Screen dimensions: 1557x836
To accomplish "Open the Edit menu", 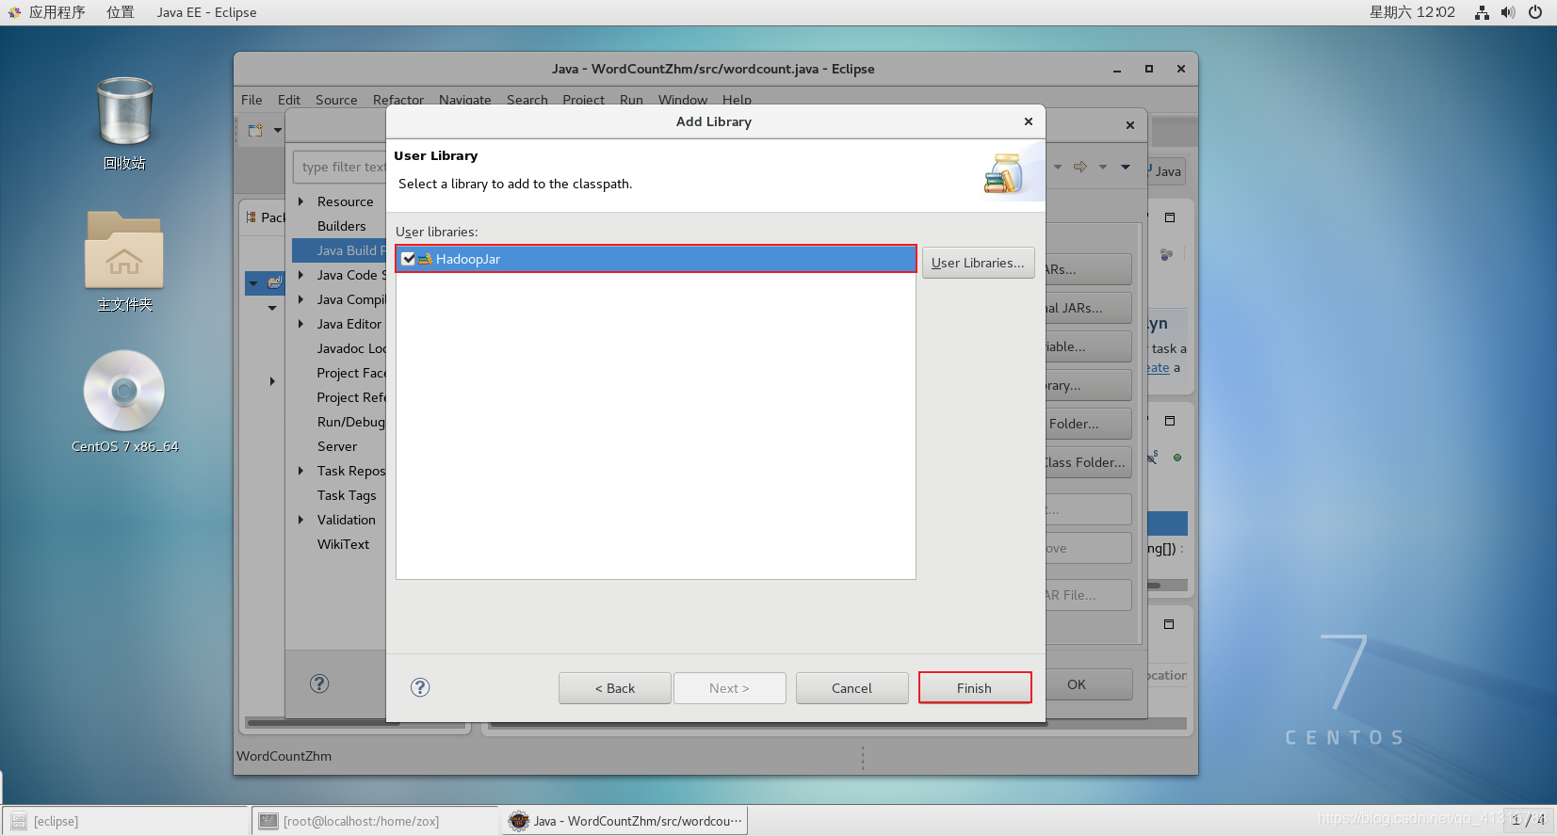I will tap(289, 100).
